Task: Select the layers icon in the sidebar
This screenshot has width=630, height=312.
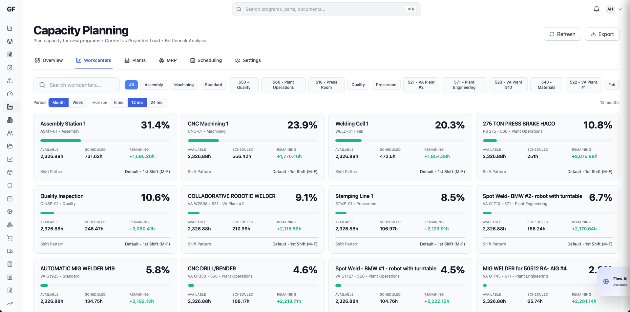Action: 10,41
